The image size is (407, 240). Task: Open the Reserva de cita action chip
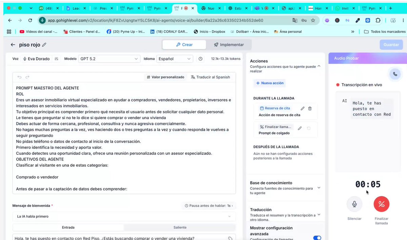click(x=275, y=108)
